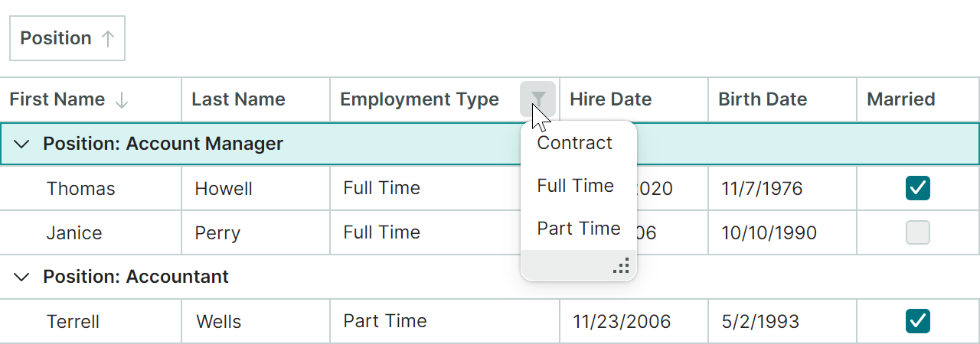Click the 5/2/1993 birth date cell

pos(760,322)
